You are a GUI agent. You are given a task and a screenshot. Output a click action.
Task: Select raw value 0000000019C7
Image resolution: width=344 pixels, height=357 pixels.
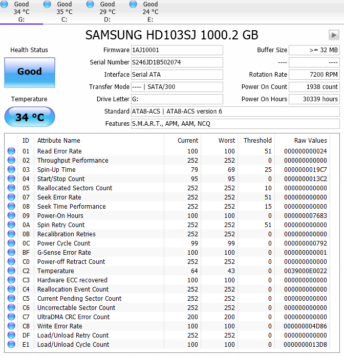[x=306, y=170]
